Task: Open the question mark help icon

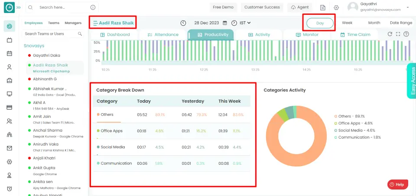Action: click(x=406, y=34)
